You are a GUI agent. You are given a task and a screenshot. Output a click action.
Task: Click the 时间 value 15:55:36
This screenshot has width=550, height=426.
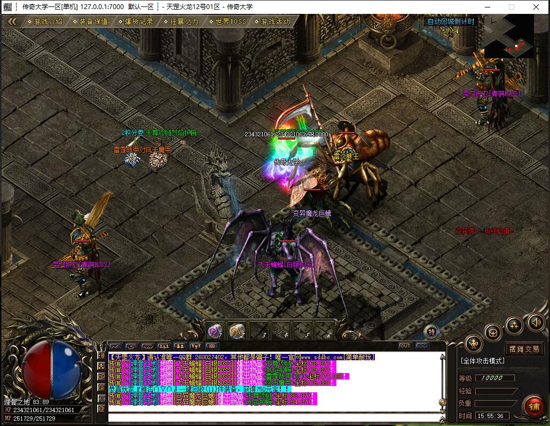tap(492, 416)
